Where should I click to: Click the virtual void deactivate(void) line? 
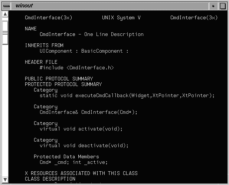(x=84, y=145)
